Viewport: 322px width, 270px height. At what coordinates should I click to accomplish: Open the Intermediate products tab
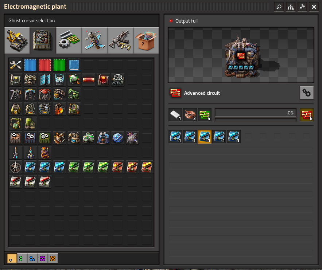point(69,40)
